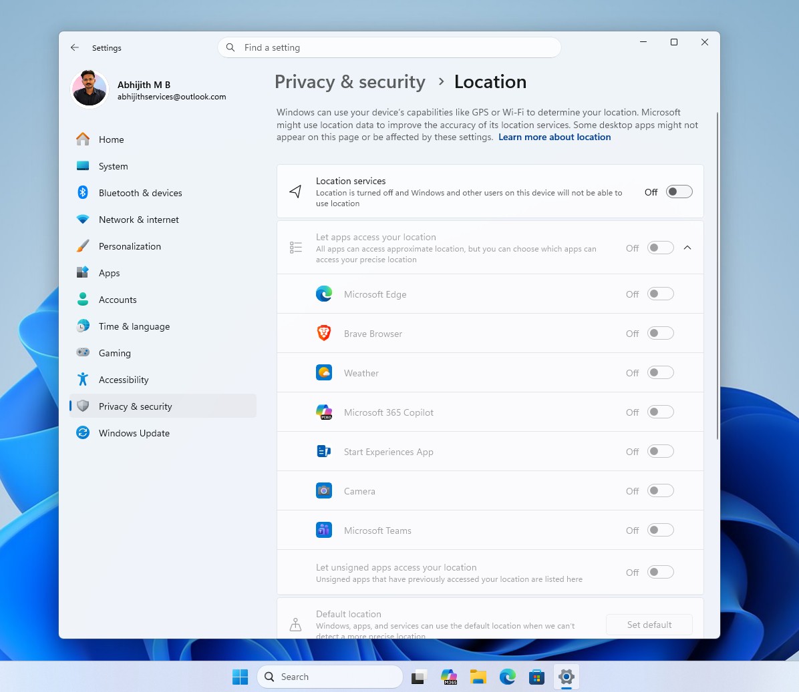The height and width of the screenshot is (692, 799).
Task: Click the 'Location' page title
Action: (x=490, y=81)
